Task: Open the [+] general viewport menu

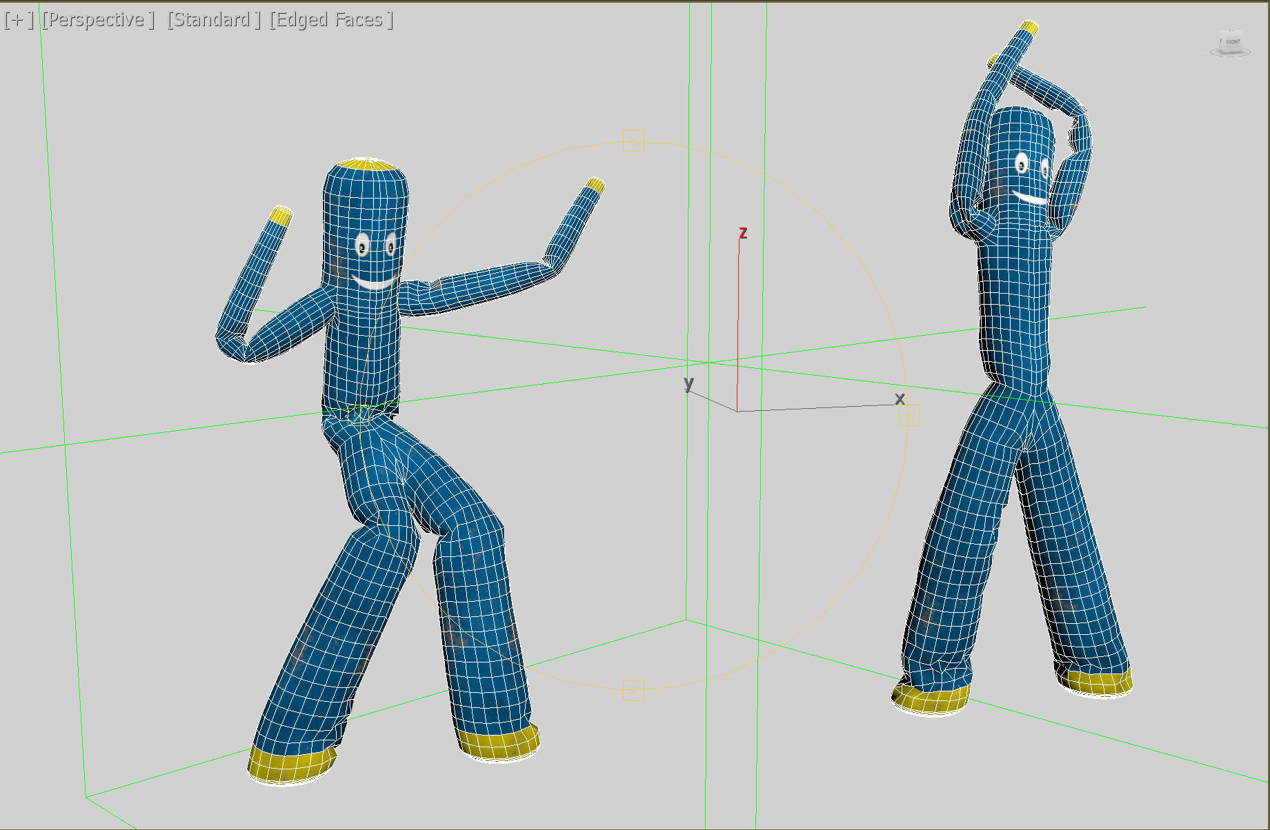Action: pyautogui.click(x=18, y=20)
